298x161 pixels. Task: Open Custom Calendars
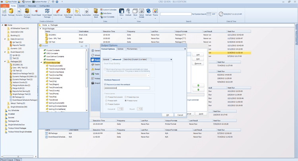tap(108, 10)
